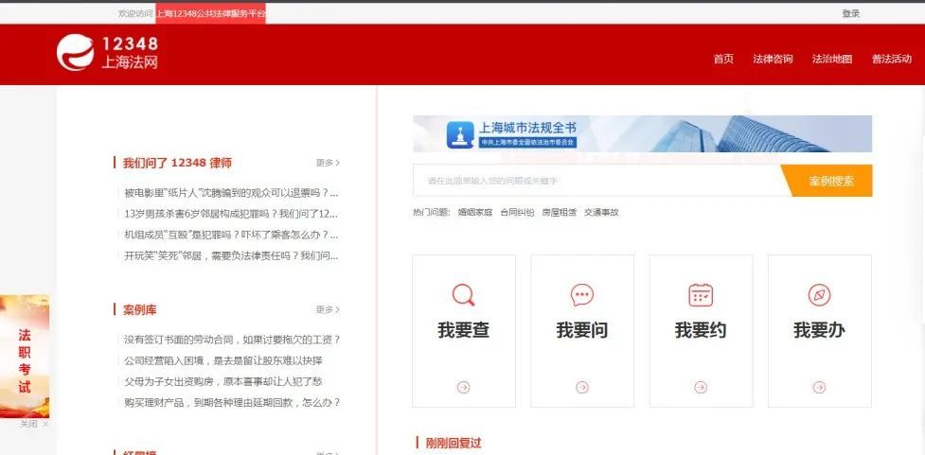Viewport: 925px width, 455px height.
Task: Open article 13岁男孩杀害6岁邻居构成犯罪吗
Action: pos(231,214)
